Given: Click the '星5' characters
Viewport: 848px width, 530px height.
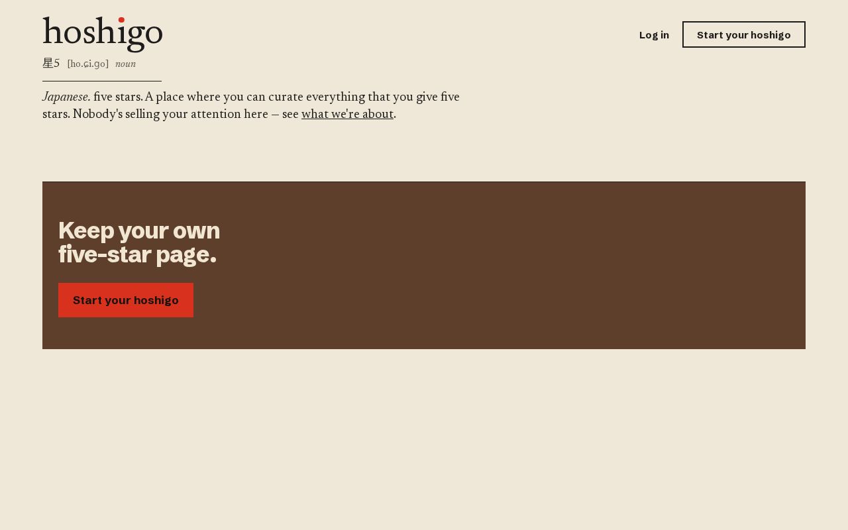Looking at the screenshot, I should [x=51, y=64].
